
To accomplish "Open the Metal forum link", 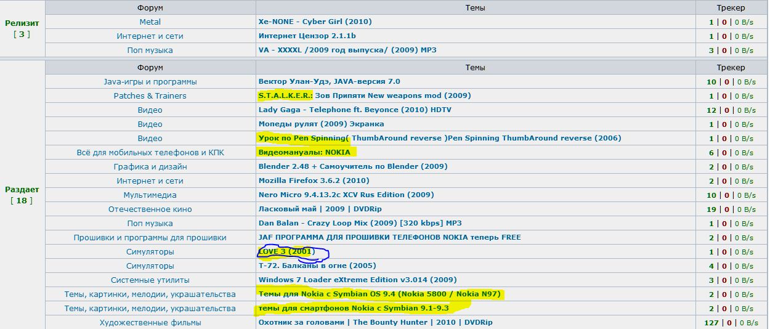I will pos(150,22).
